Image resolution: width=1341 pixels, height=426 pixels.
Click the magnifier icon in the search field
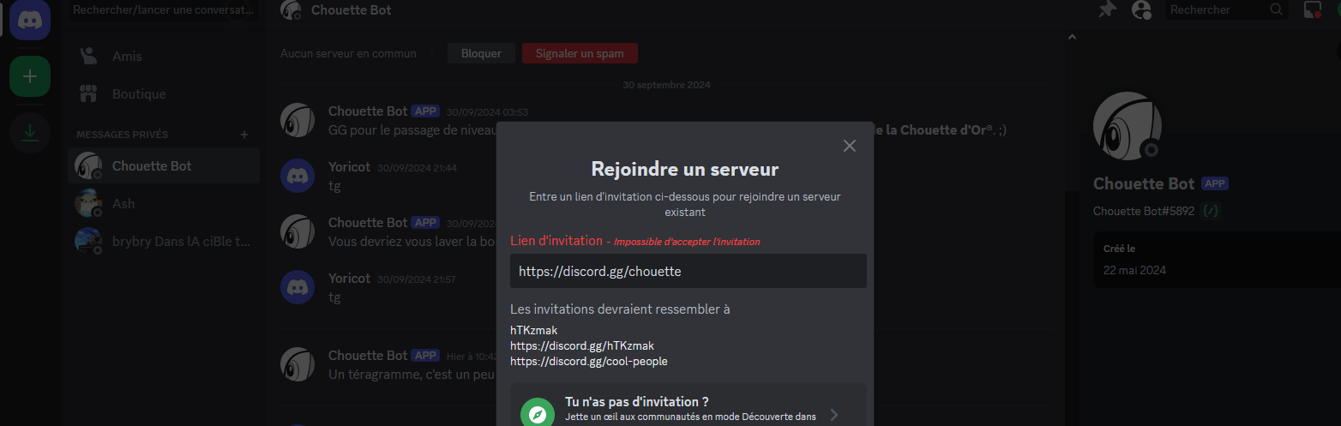1277,9
